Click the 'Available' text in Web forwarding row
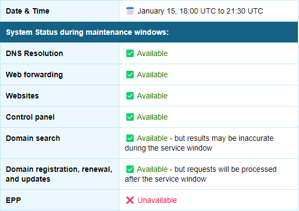Viewport: 299px width, 211px height. pos(152,75)
